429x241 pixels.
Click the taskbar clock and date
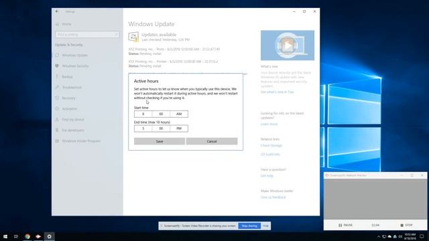(x=410, y=236)
